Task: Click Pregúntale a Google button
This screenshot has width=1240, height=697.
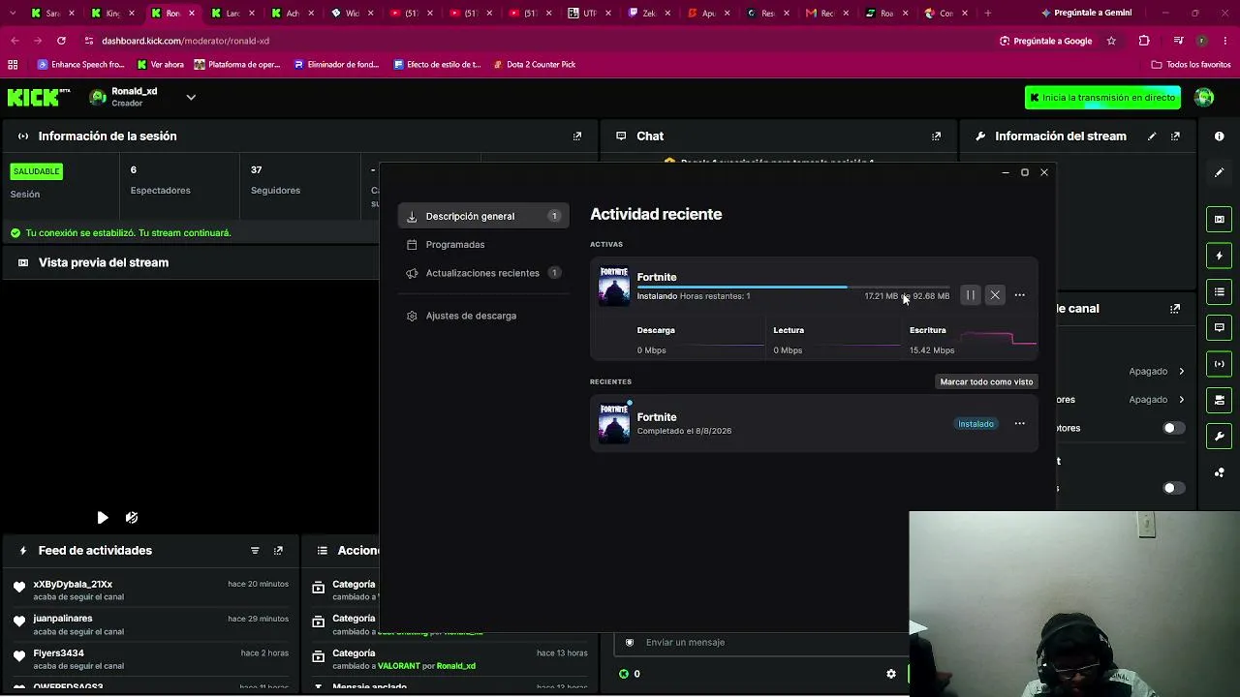Action: point(1045,41)
